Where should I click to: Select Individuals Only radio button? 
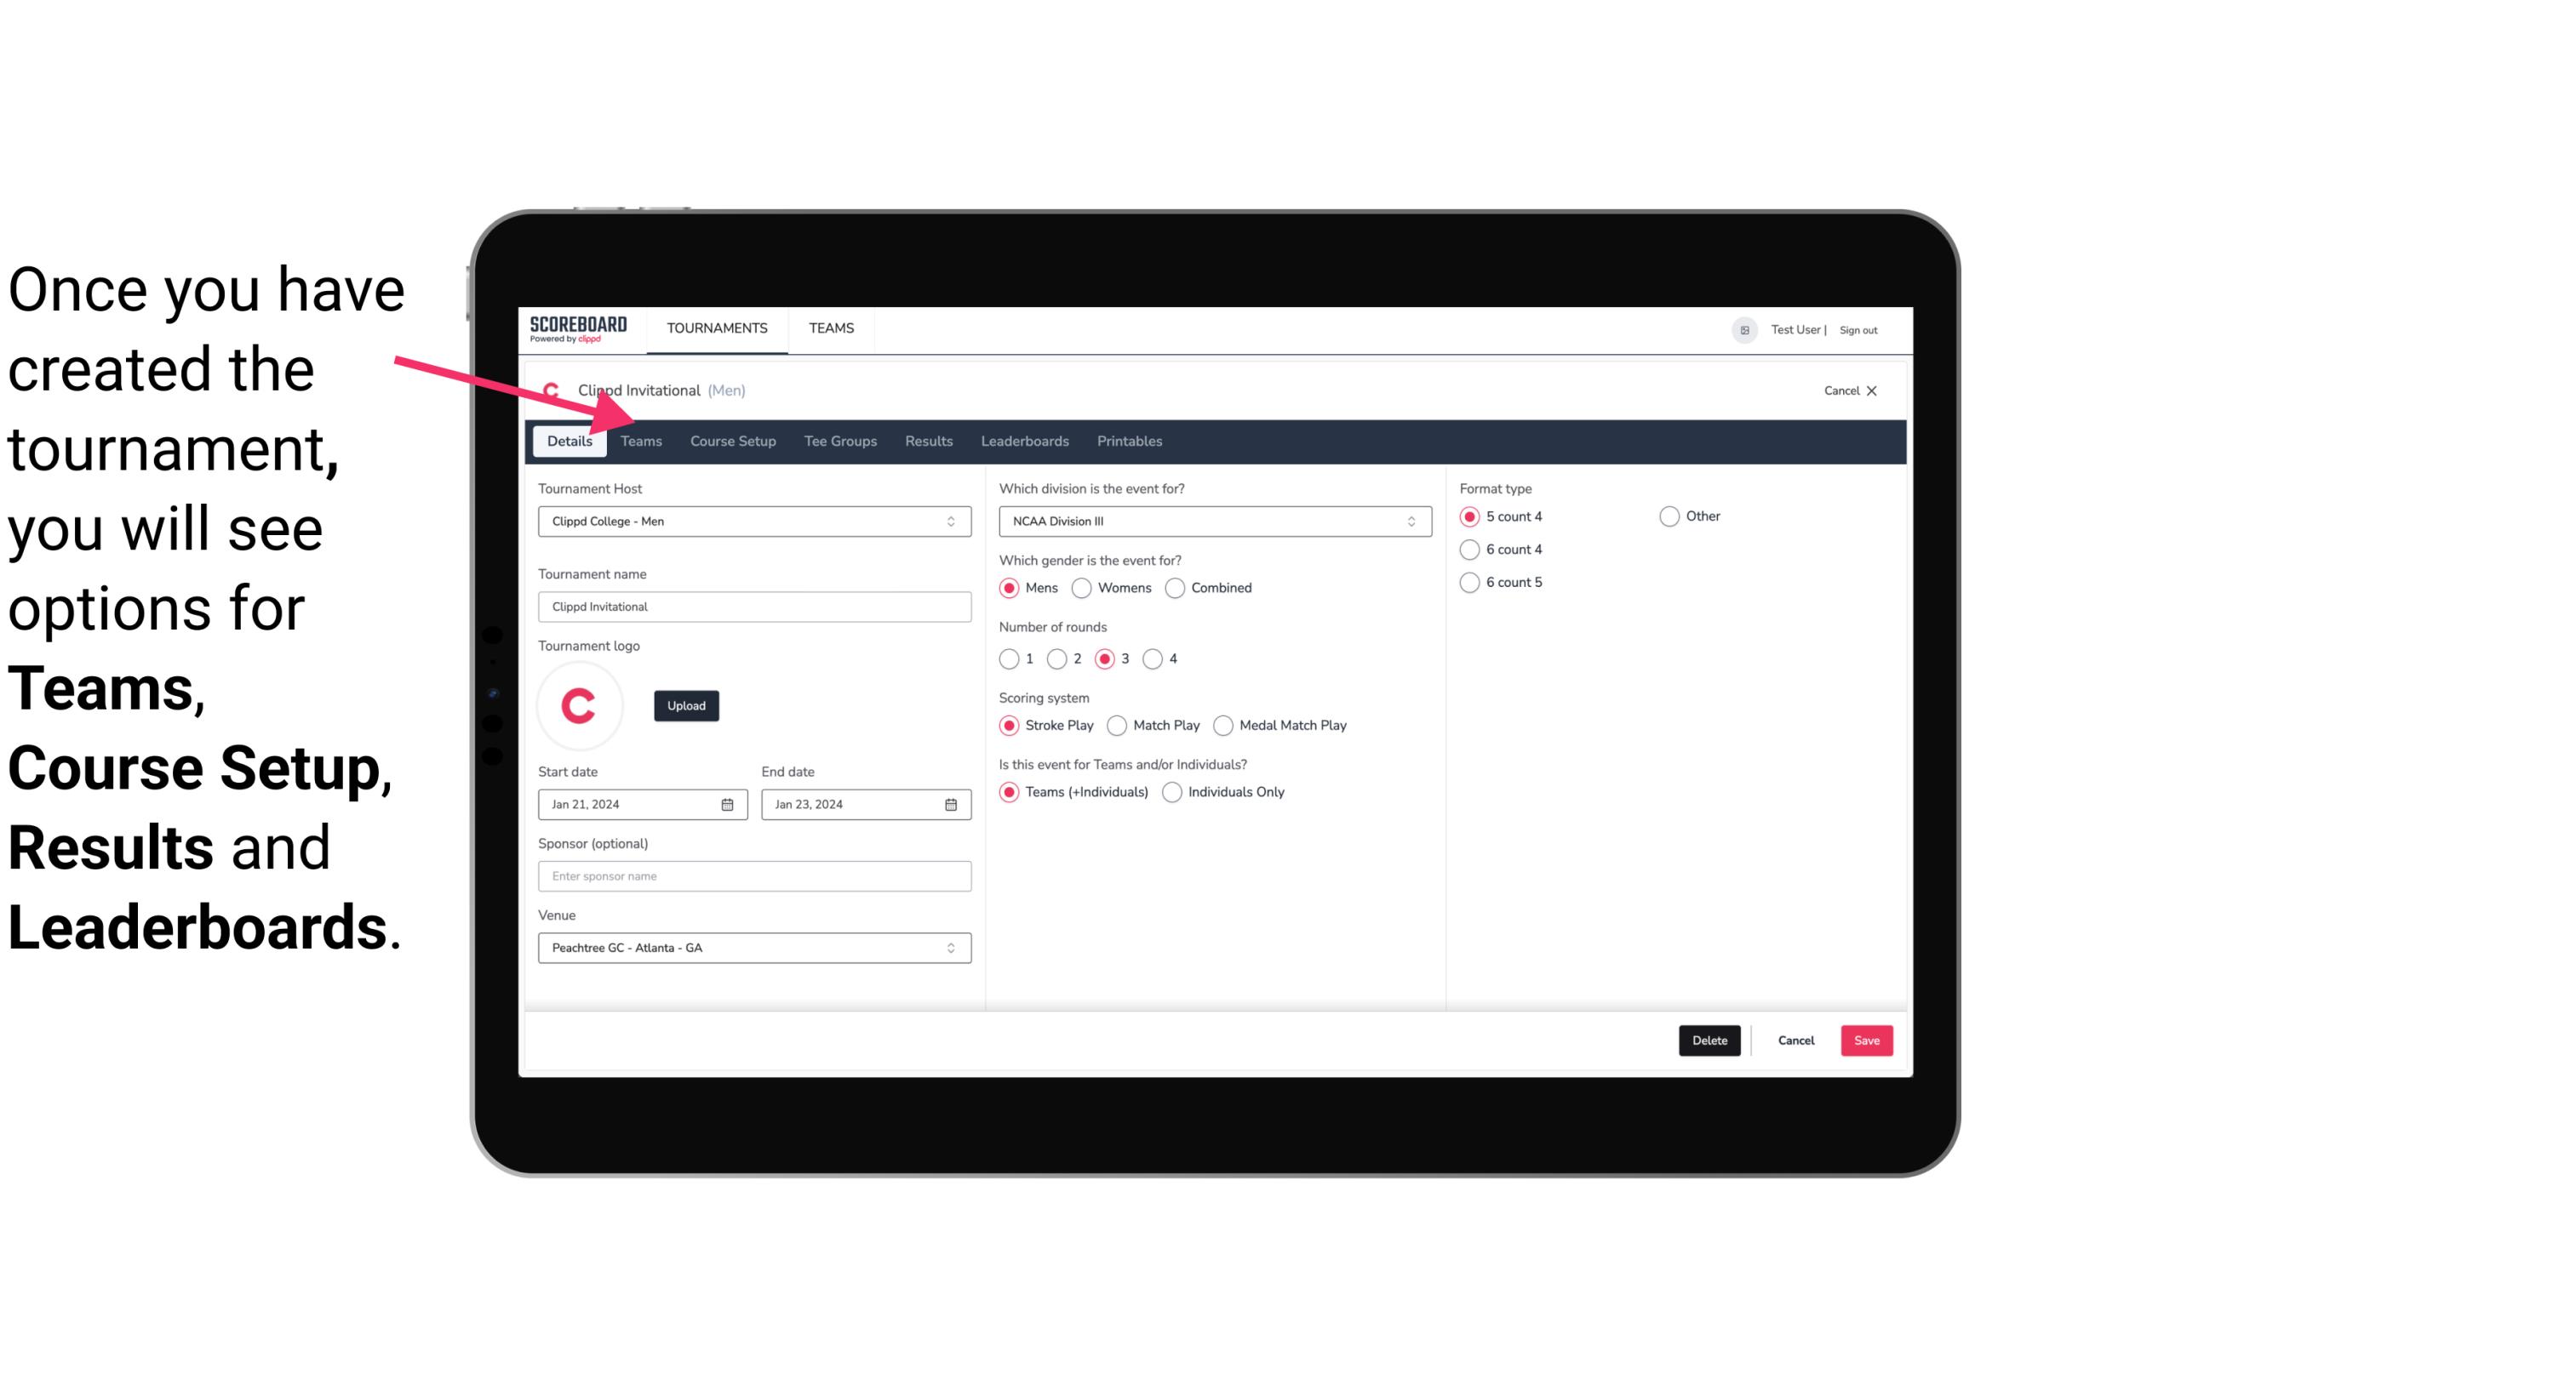[x=1172, y=791]
